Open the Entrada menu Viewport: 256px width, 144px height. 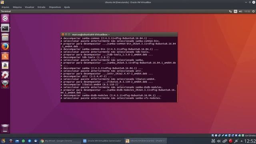[42, 7]
